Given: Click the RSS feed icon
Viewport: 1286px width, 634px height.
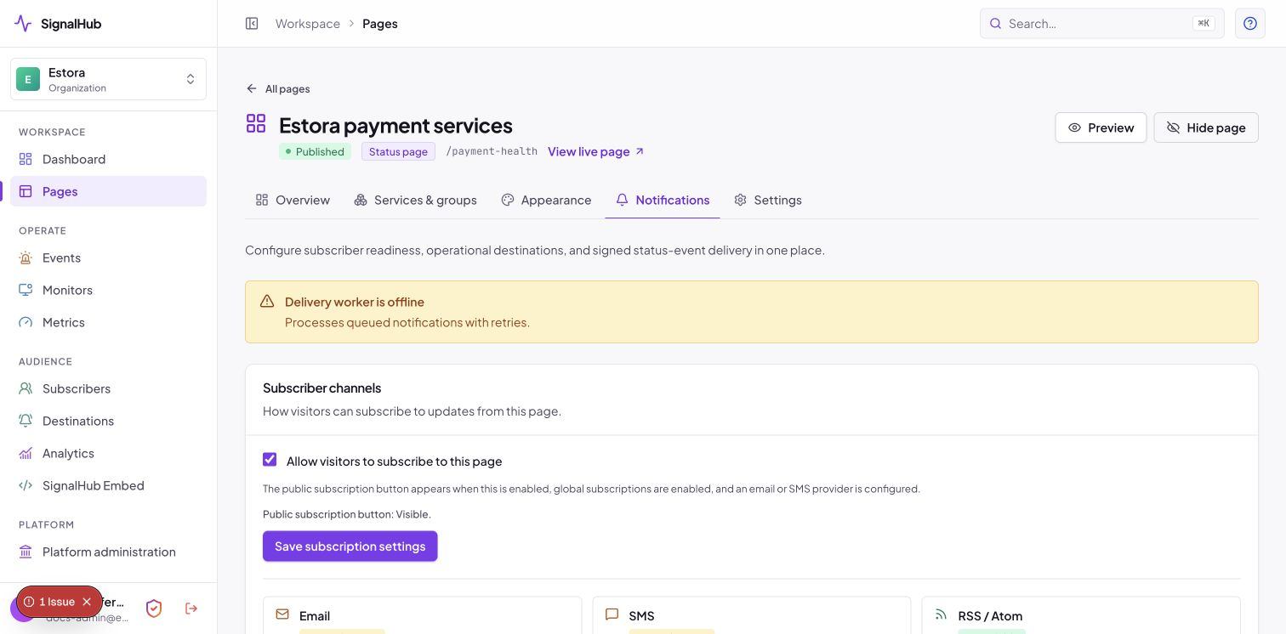Looking at the screenshot, I should (x=941, y=614).
